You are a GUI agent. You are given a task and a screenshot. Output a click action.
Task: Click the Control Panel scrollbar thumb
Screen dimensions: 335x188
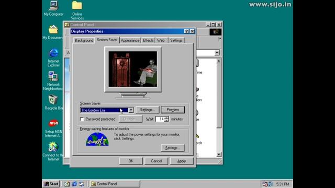219,96
